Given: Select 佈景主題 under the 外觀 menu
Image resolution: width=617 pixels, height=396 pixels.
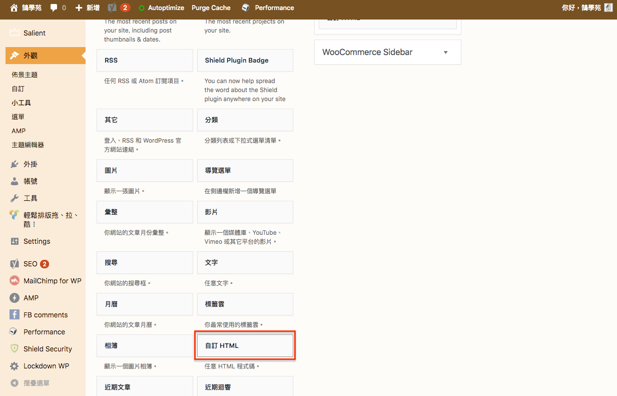Looking at the screenshot, I should [24, 74].
